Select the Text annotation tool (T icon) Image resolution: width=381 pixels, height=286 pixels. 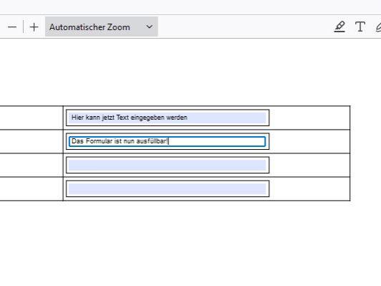(x=360, y=27)
